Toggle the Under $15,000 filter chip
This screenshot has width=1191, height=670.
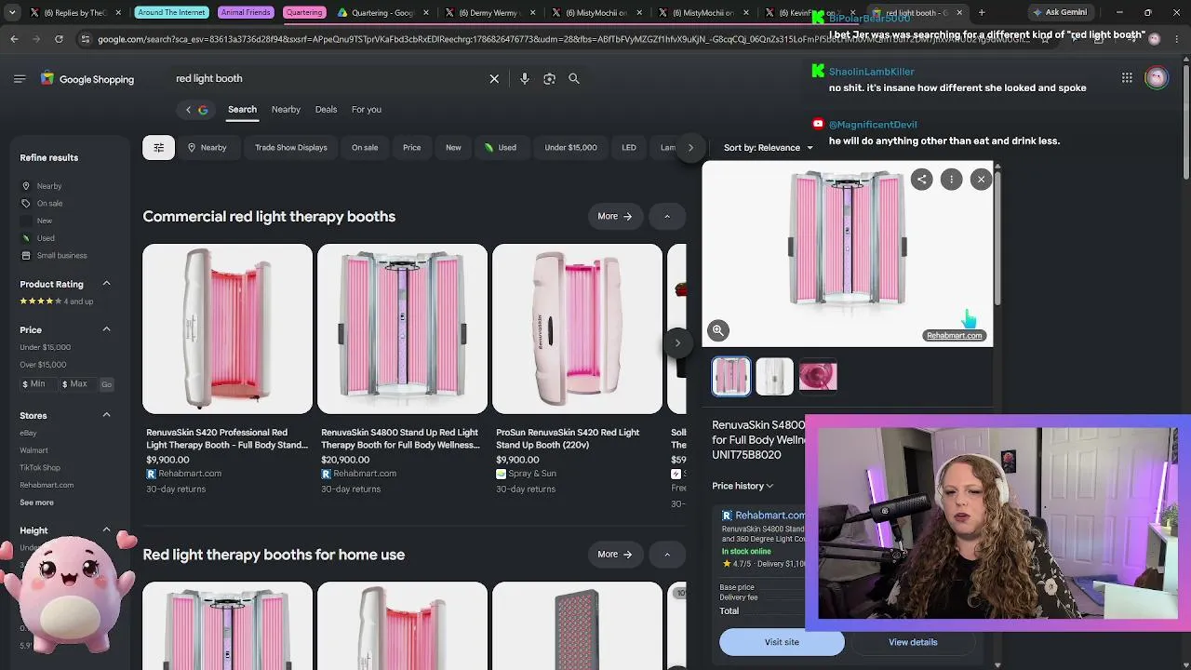(570, 147)
